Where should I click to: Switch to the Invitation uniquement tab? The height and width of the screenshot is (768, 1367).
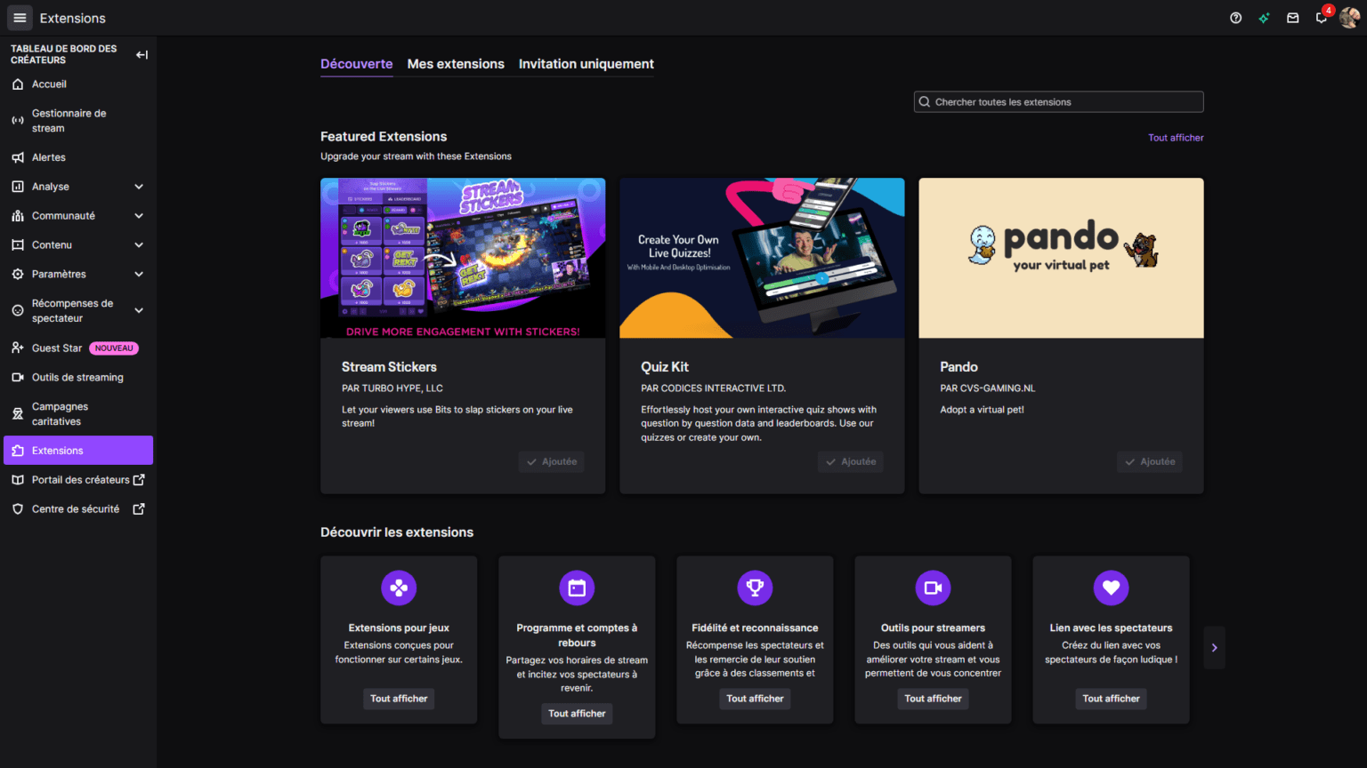(x=586, y=64)
